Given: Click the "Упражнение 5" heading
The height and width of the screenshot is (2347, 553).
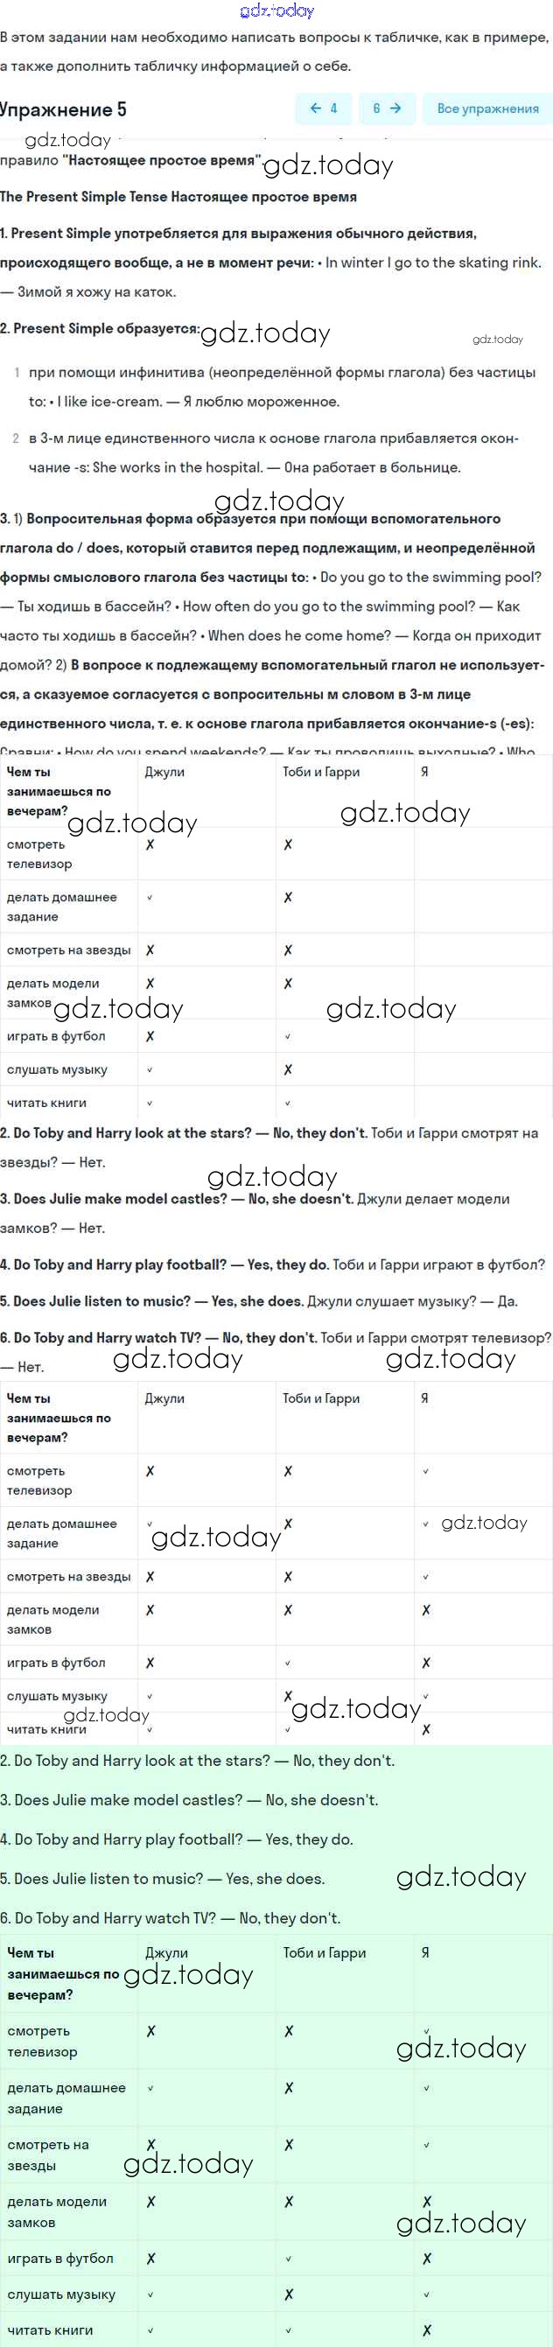Looking at the screenshot, I should click(64, 110).
